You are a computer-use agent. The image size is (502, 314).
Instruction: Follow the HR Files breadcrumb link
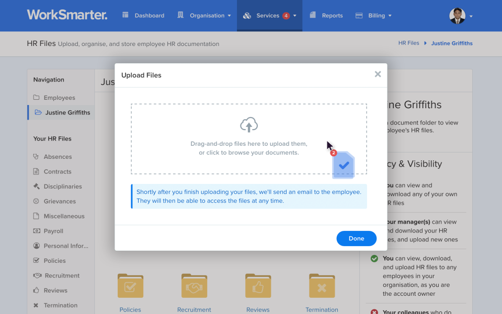click(408, 43)
